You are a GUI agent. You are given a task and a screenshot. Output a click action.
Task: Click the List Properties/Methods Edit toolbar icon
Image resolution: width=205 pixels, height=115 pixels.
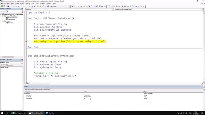click(x=109, y=6)
